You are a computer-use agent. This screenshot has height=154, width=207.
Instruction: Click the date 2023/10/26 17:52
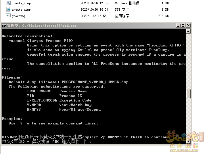(94, 3)
